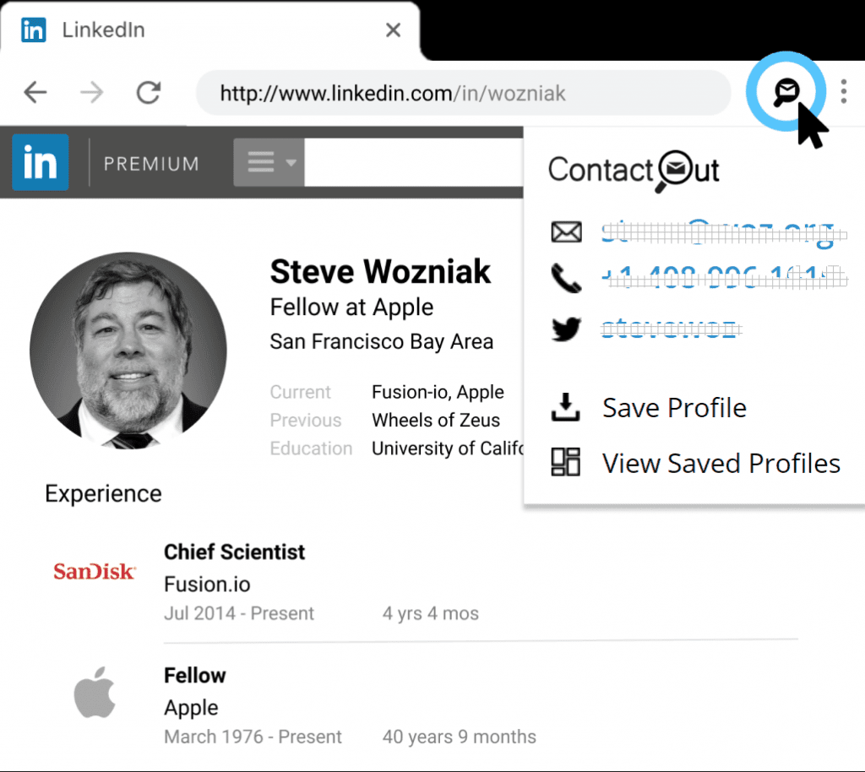This screenshot has height=772, width=865.
Task: Open Chrome's three-dot menu
Action: [843, 92]
